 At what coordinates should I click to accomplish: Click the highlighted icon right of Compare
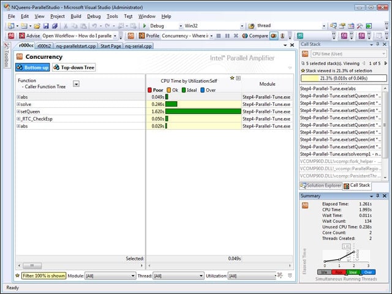(274, 36)
